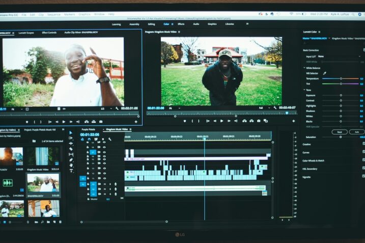Add marker in Source monitor
Screen dimensions: 365x243
27,122
